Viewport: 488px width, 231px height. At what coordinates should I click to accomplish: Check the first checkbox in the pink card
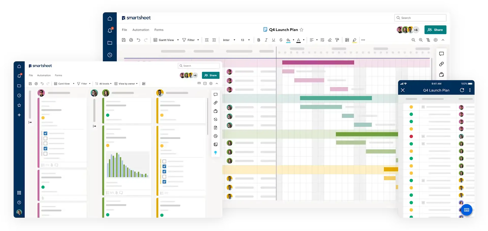coord(45,133)
